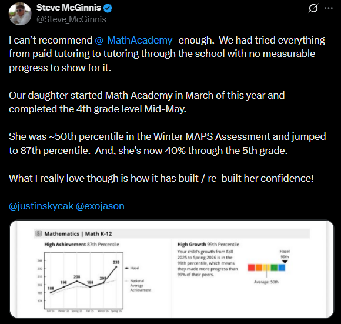Image resolution: width=341 pixels, height=324 pixels.
Task: Click the High Growth 99th Percentile heading
Action: (208, 245)
